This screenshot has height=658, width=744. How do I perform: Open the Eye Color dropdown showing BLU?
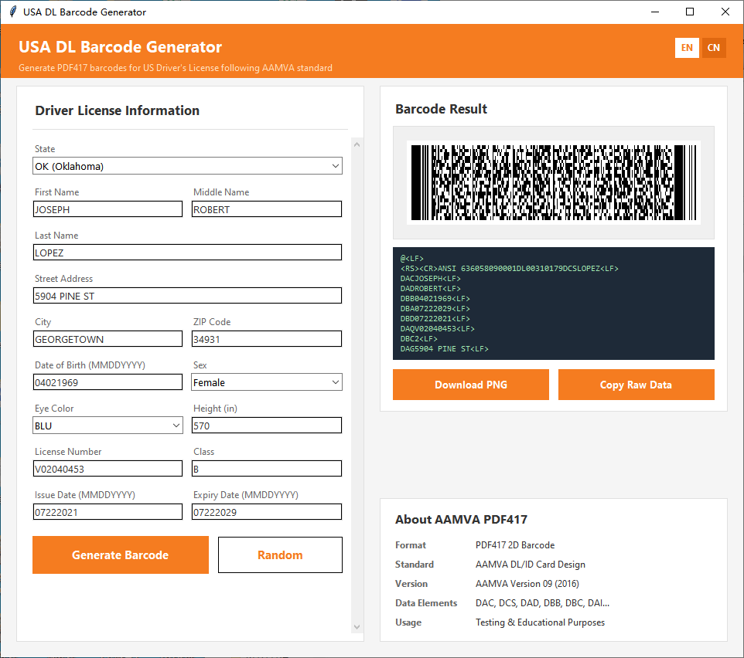pos(108,426)
